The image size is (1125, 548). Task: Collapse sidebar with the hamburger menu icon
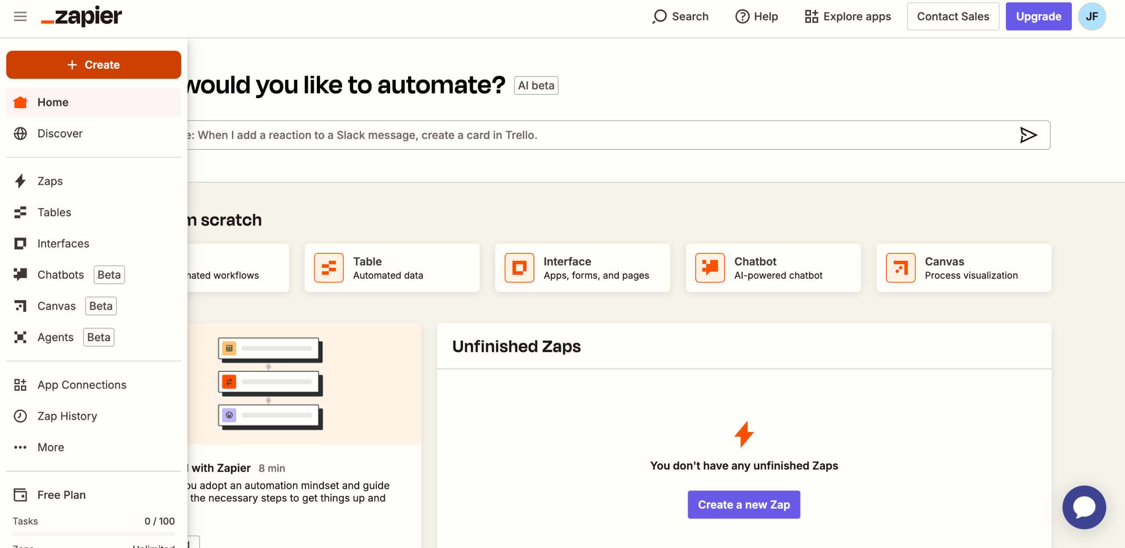(x=20, y=17)
